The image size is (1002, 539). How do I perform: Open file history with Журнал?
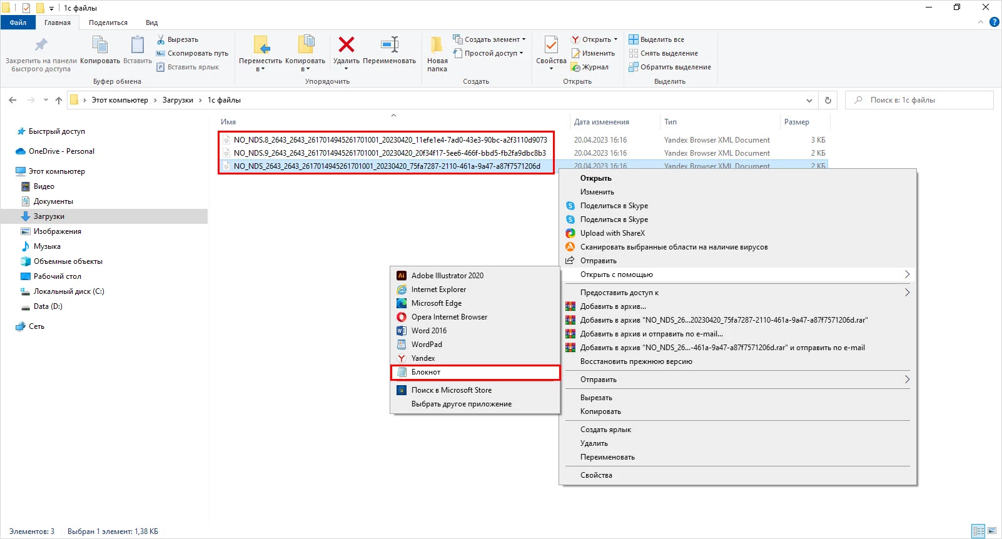(590, 67)
